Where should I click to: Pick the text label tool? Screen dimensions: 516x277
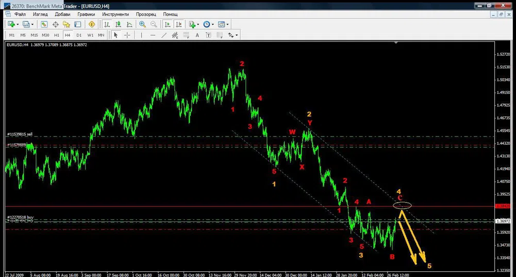click(x=197, y=35)
